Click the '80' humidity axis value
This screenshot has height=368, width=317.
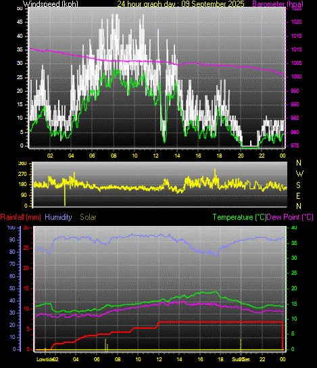[x=12, y=252]
